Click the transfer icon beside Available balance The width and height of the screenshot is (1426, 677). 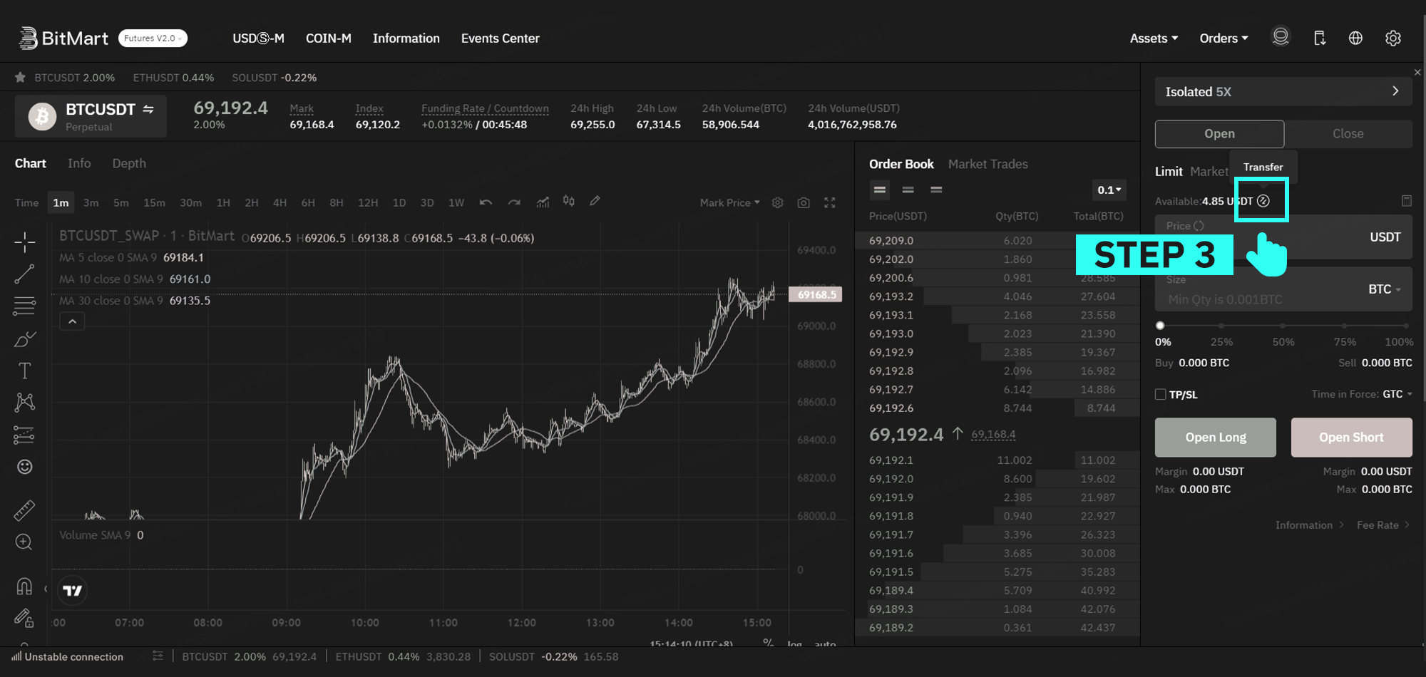point(1263,201)
